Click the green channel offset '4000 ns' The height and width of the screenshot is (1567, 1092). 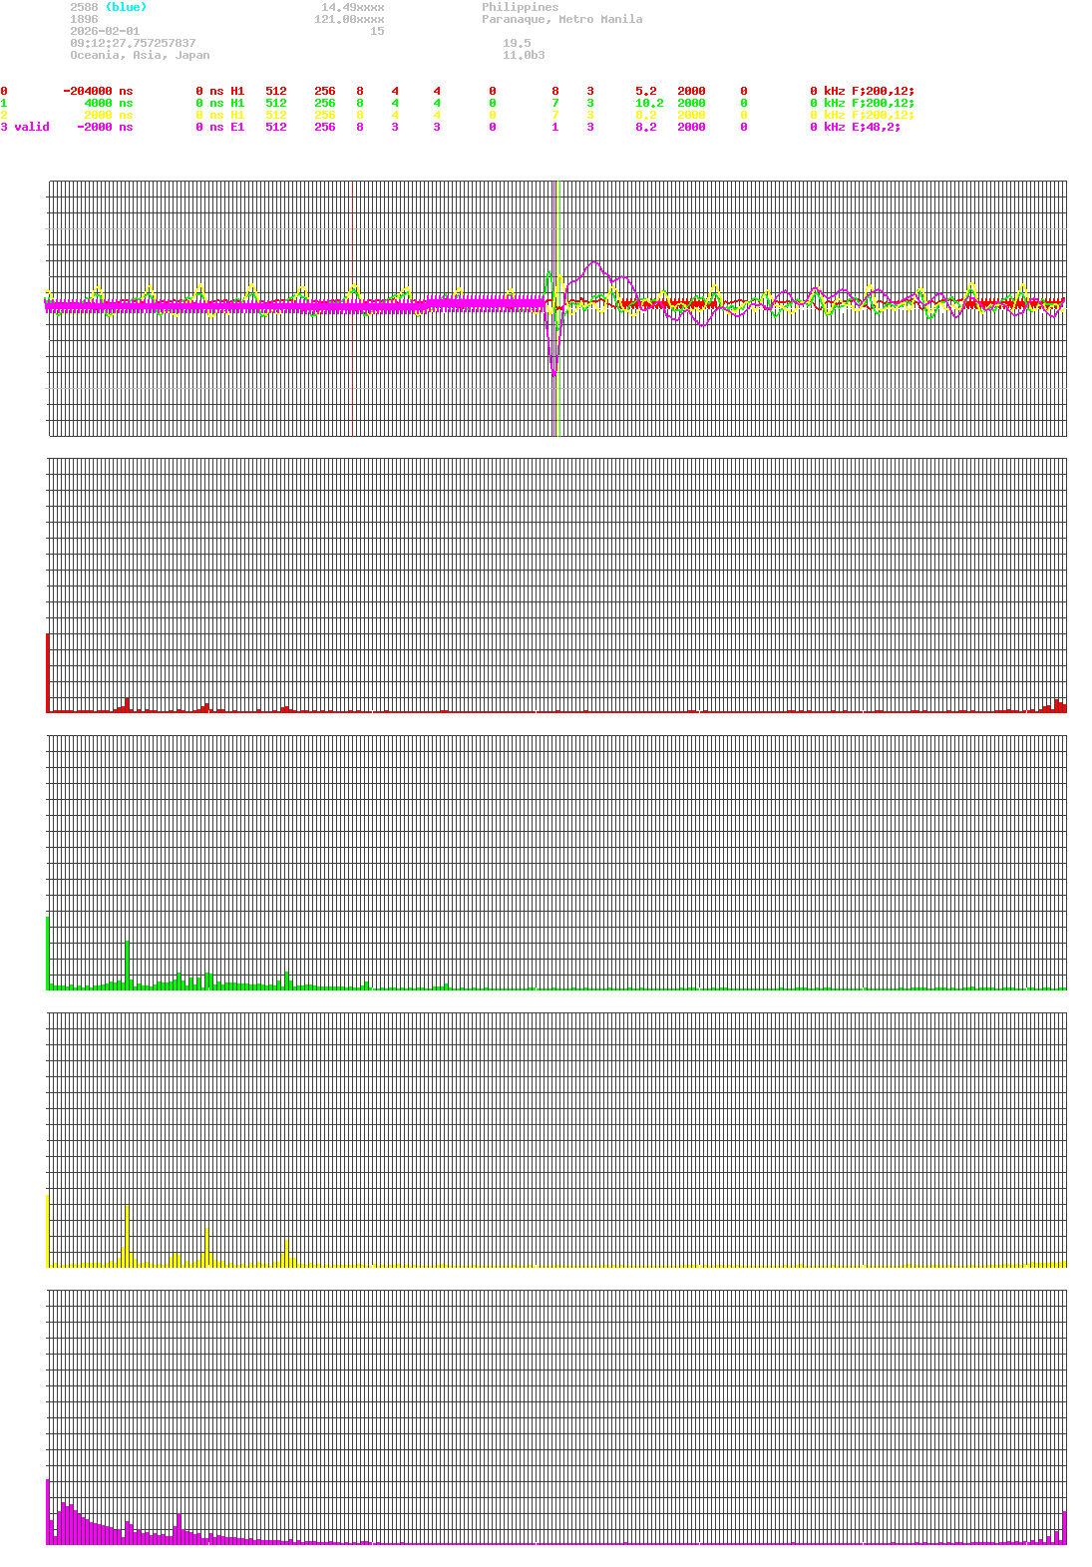(x=108, y=103)
